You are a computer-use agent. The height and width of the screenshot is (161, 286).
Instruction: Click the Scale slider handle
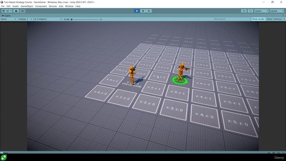pyautogui.click(x=71, y=19)
